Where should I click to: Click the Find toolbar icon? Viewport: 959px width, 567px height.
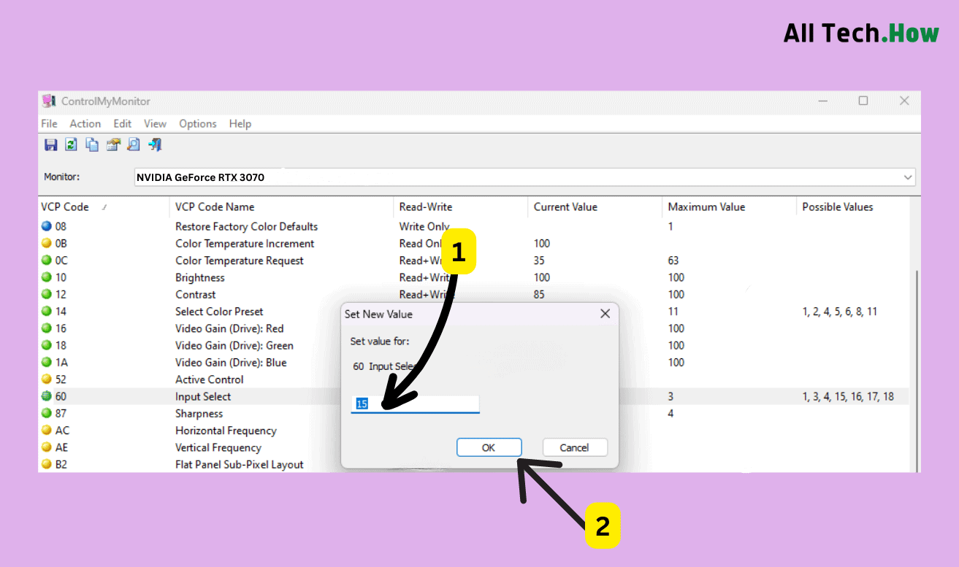(134, 144)
